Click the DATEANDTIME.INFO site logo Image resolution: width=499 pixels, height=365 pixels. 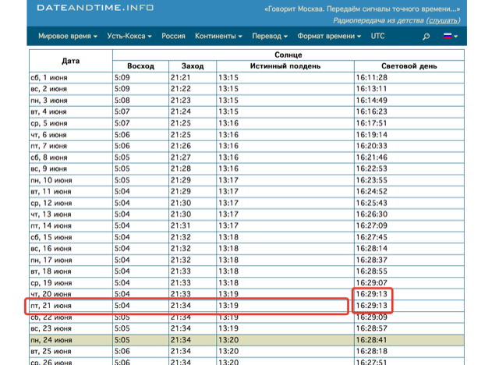(95, 9)
